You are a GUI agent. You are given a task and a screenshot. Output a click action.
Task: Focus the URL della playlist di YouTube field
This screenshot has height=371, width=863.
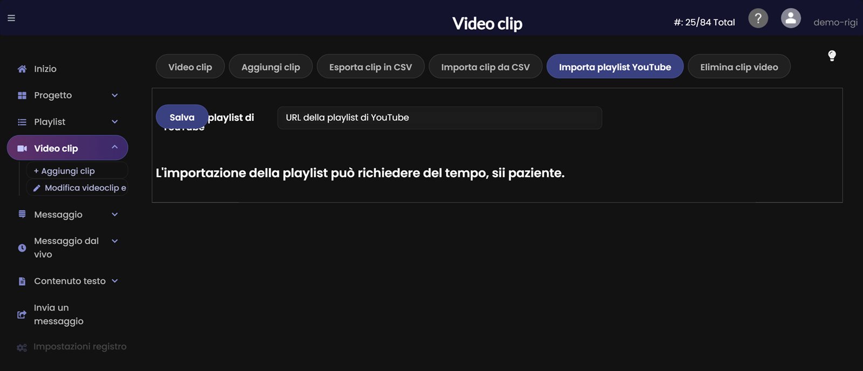[440, 118]
